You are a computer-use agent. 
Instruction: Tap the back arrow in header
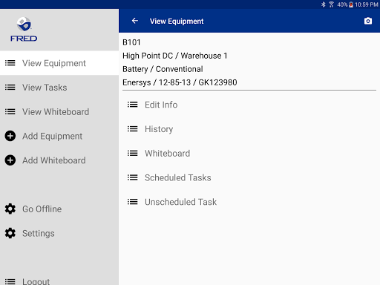click(x=135, y=21)
